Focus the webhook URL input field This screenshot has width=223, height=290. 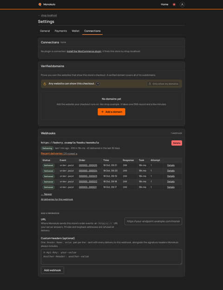point(153,221)
